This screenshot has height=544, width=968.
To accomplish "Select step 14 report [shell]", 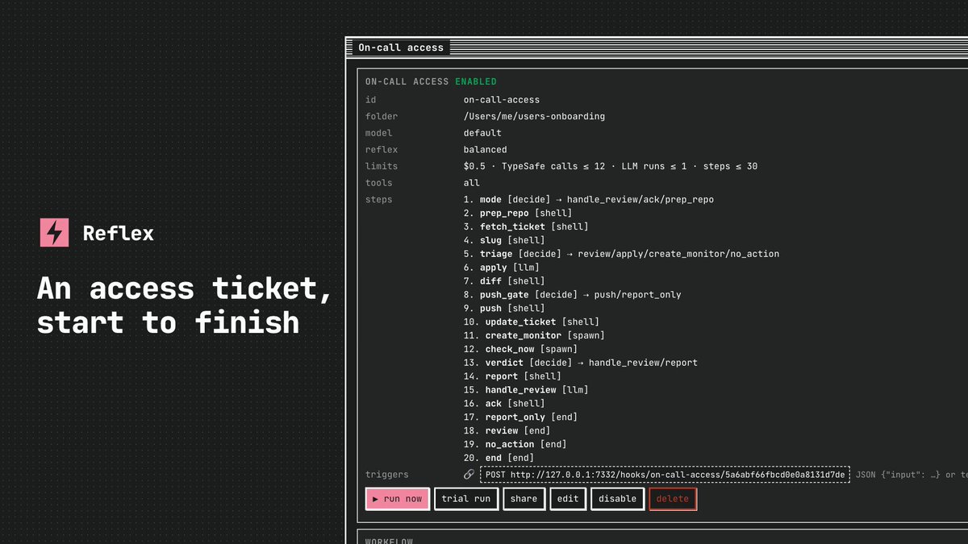I will pos(512,376).
